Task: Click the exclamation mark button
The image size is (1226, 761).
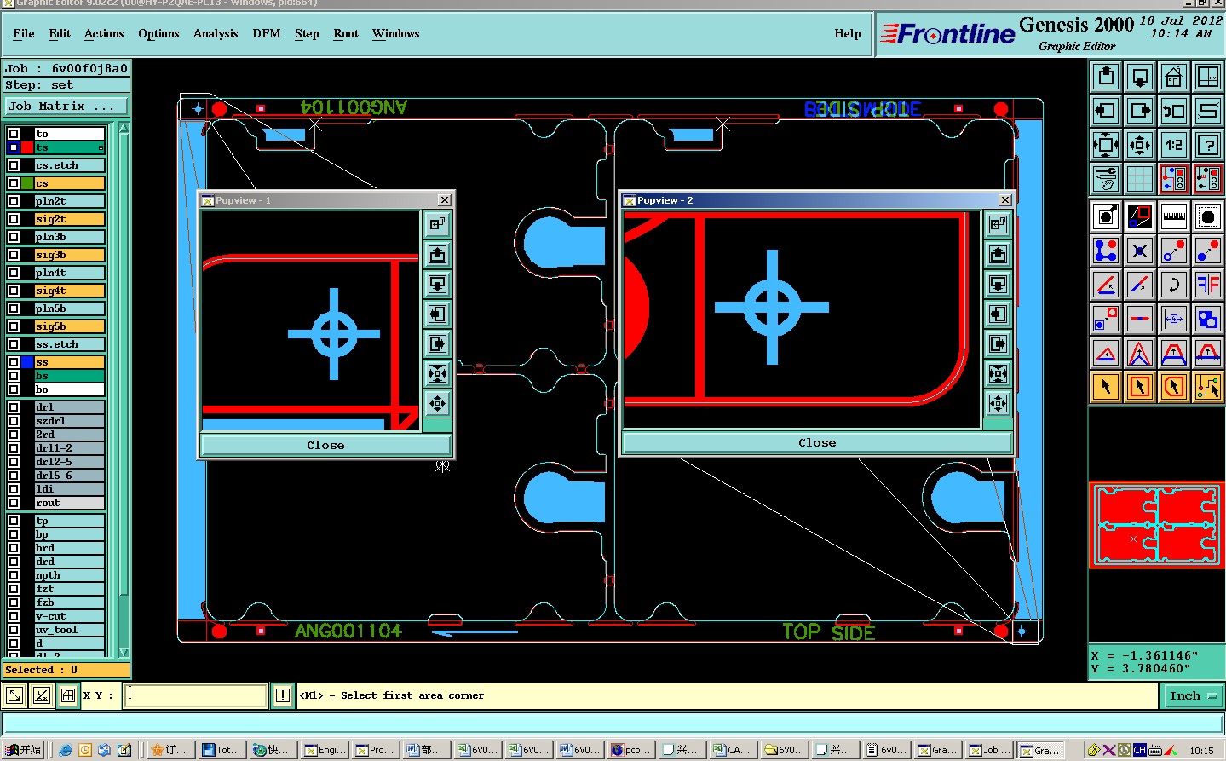Action: 283,695
